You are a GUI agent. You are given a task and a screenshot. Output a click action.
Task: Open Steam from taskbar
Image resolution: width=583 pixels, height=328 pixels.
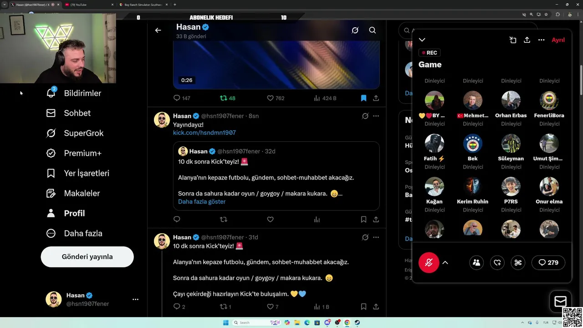pos(357,323)
